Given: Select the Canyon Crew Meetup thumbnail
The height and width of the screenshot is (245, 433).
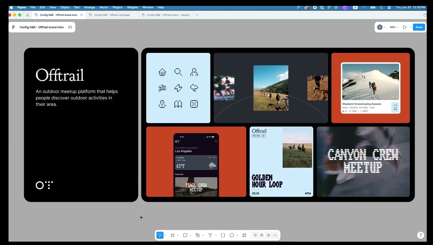Looking at the screenshot, I should point(363,161).
